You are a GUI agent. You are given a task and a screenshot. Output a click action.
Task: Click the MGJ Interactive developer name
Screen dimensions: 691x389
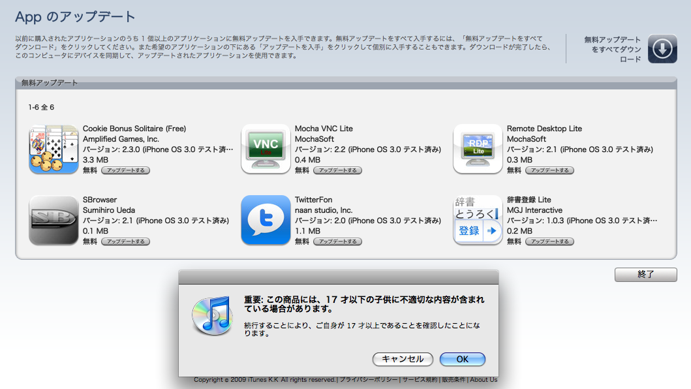click(534, 210)
